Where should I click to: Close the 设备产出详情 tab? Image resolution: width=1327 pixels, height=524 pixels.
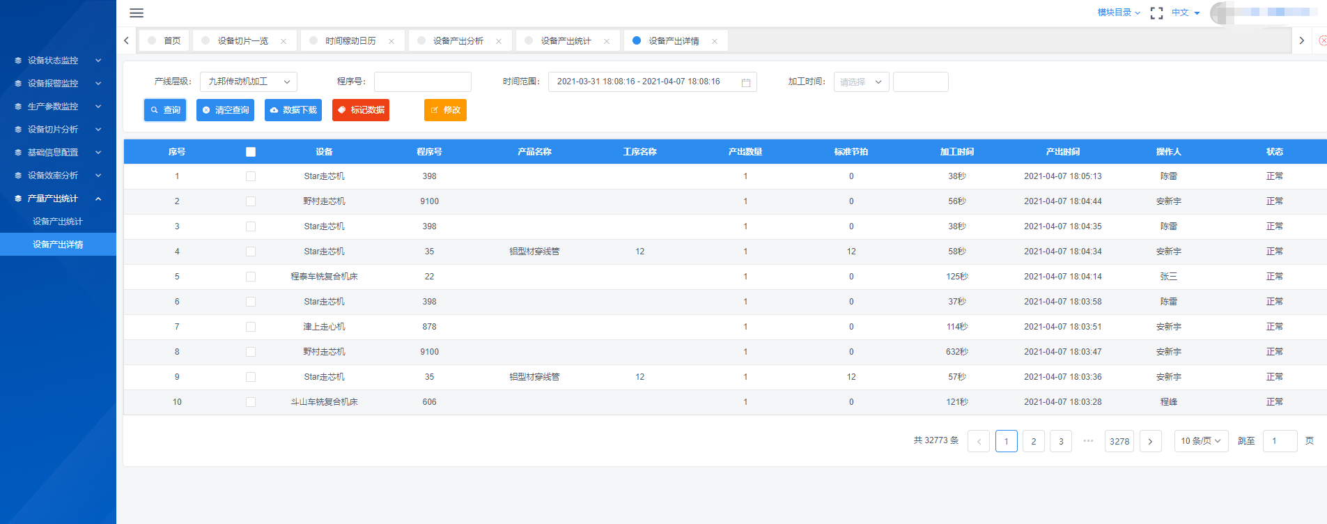point(715,41)
